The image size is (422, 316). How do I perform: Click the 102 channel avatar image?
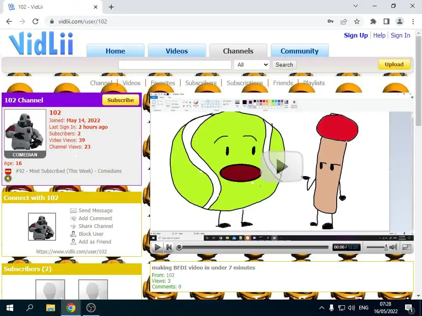[25, 130]
